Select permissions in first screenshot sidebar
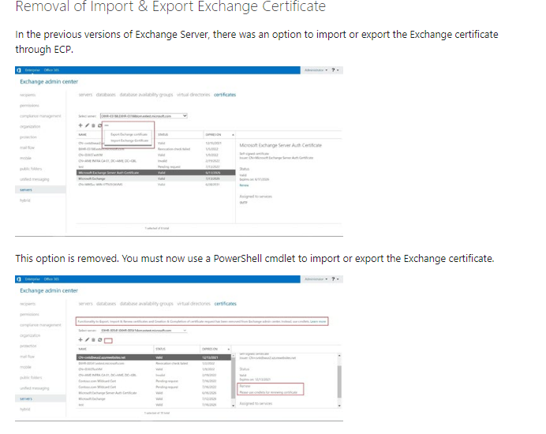 (29, 106)
